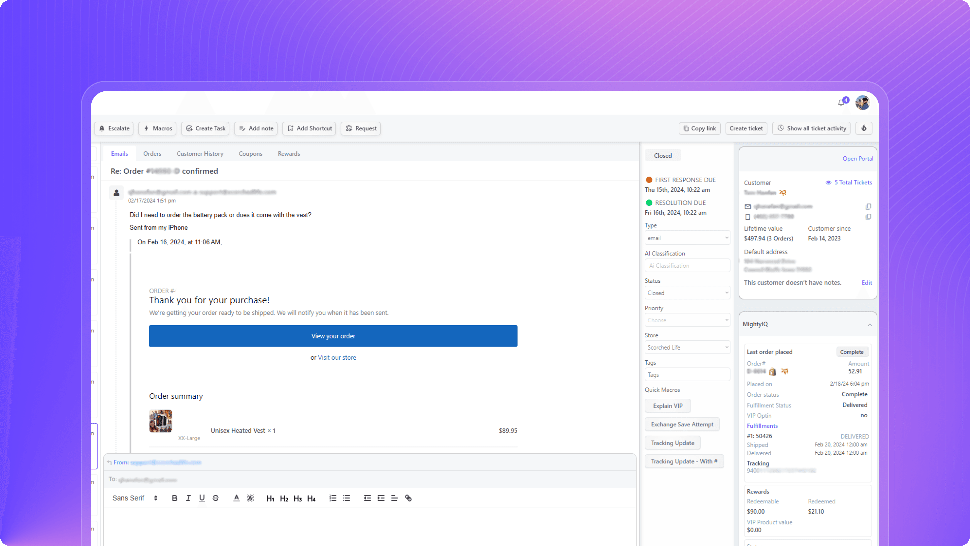Insert a numbered list
Viewport: 970px width, 546px height.
coord(333,498)
